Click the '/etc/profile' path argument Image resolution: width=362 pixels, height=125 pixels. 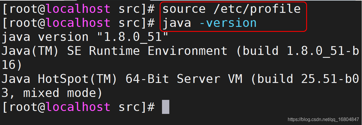pyautogui.click(x=257, y=9)
